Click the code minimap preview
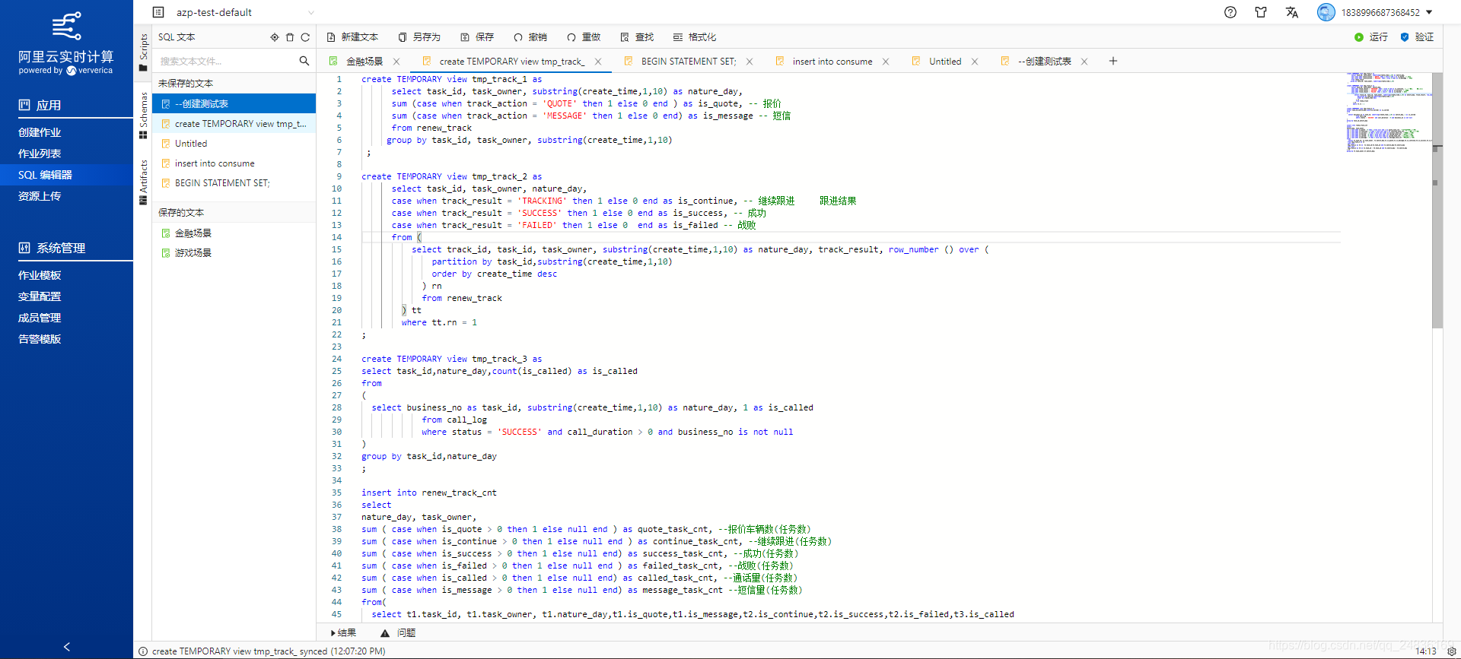1461x659 pixels. point(1389,113)
